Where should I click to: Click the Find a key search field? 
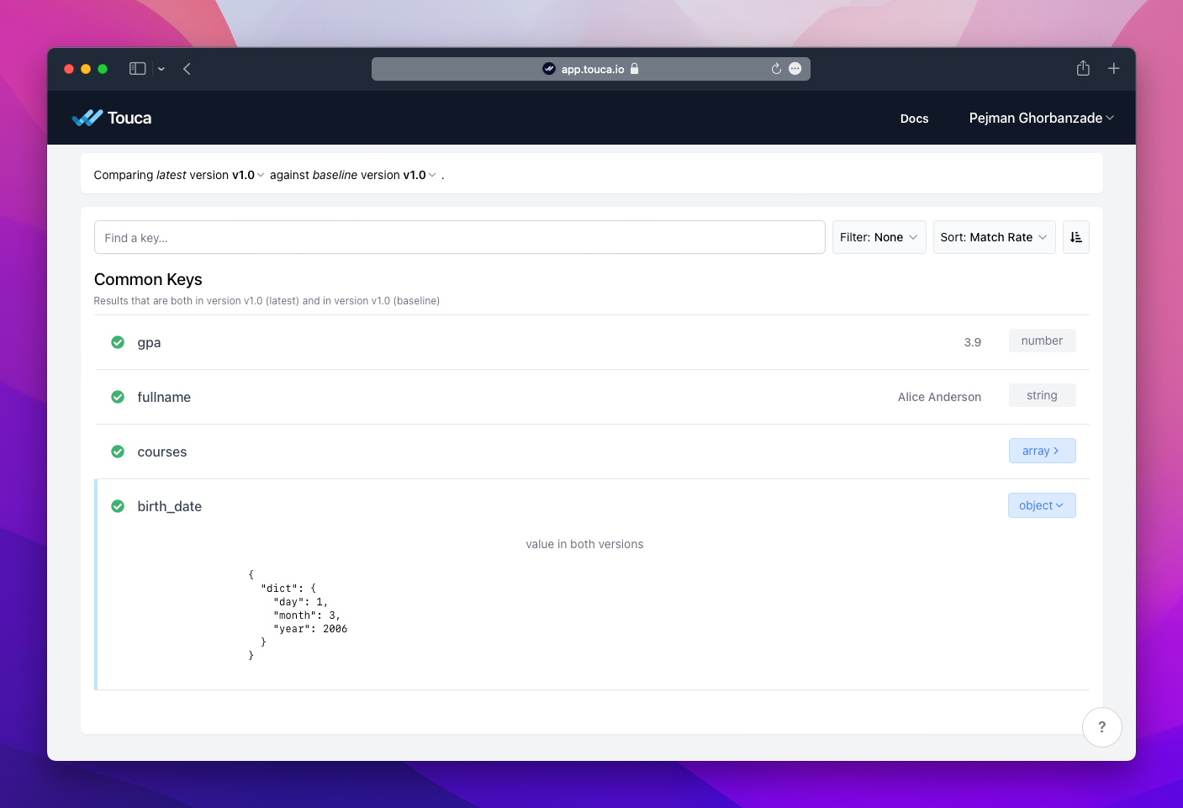click(x=459, y=238)
